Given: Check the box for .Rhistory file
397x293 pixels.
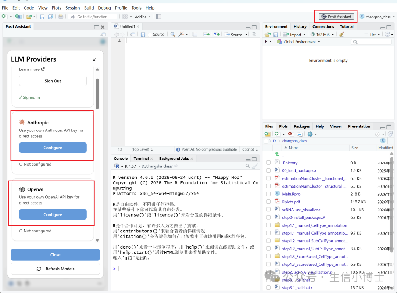Looking at the screenshot, I should point(268,163).
